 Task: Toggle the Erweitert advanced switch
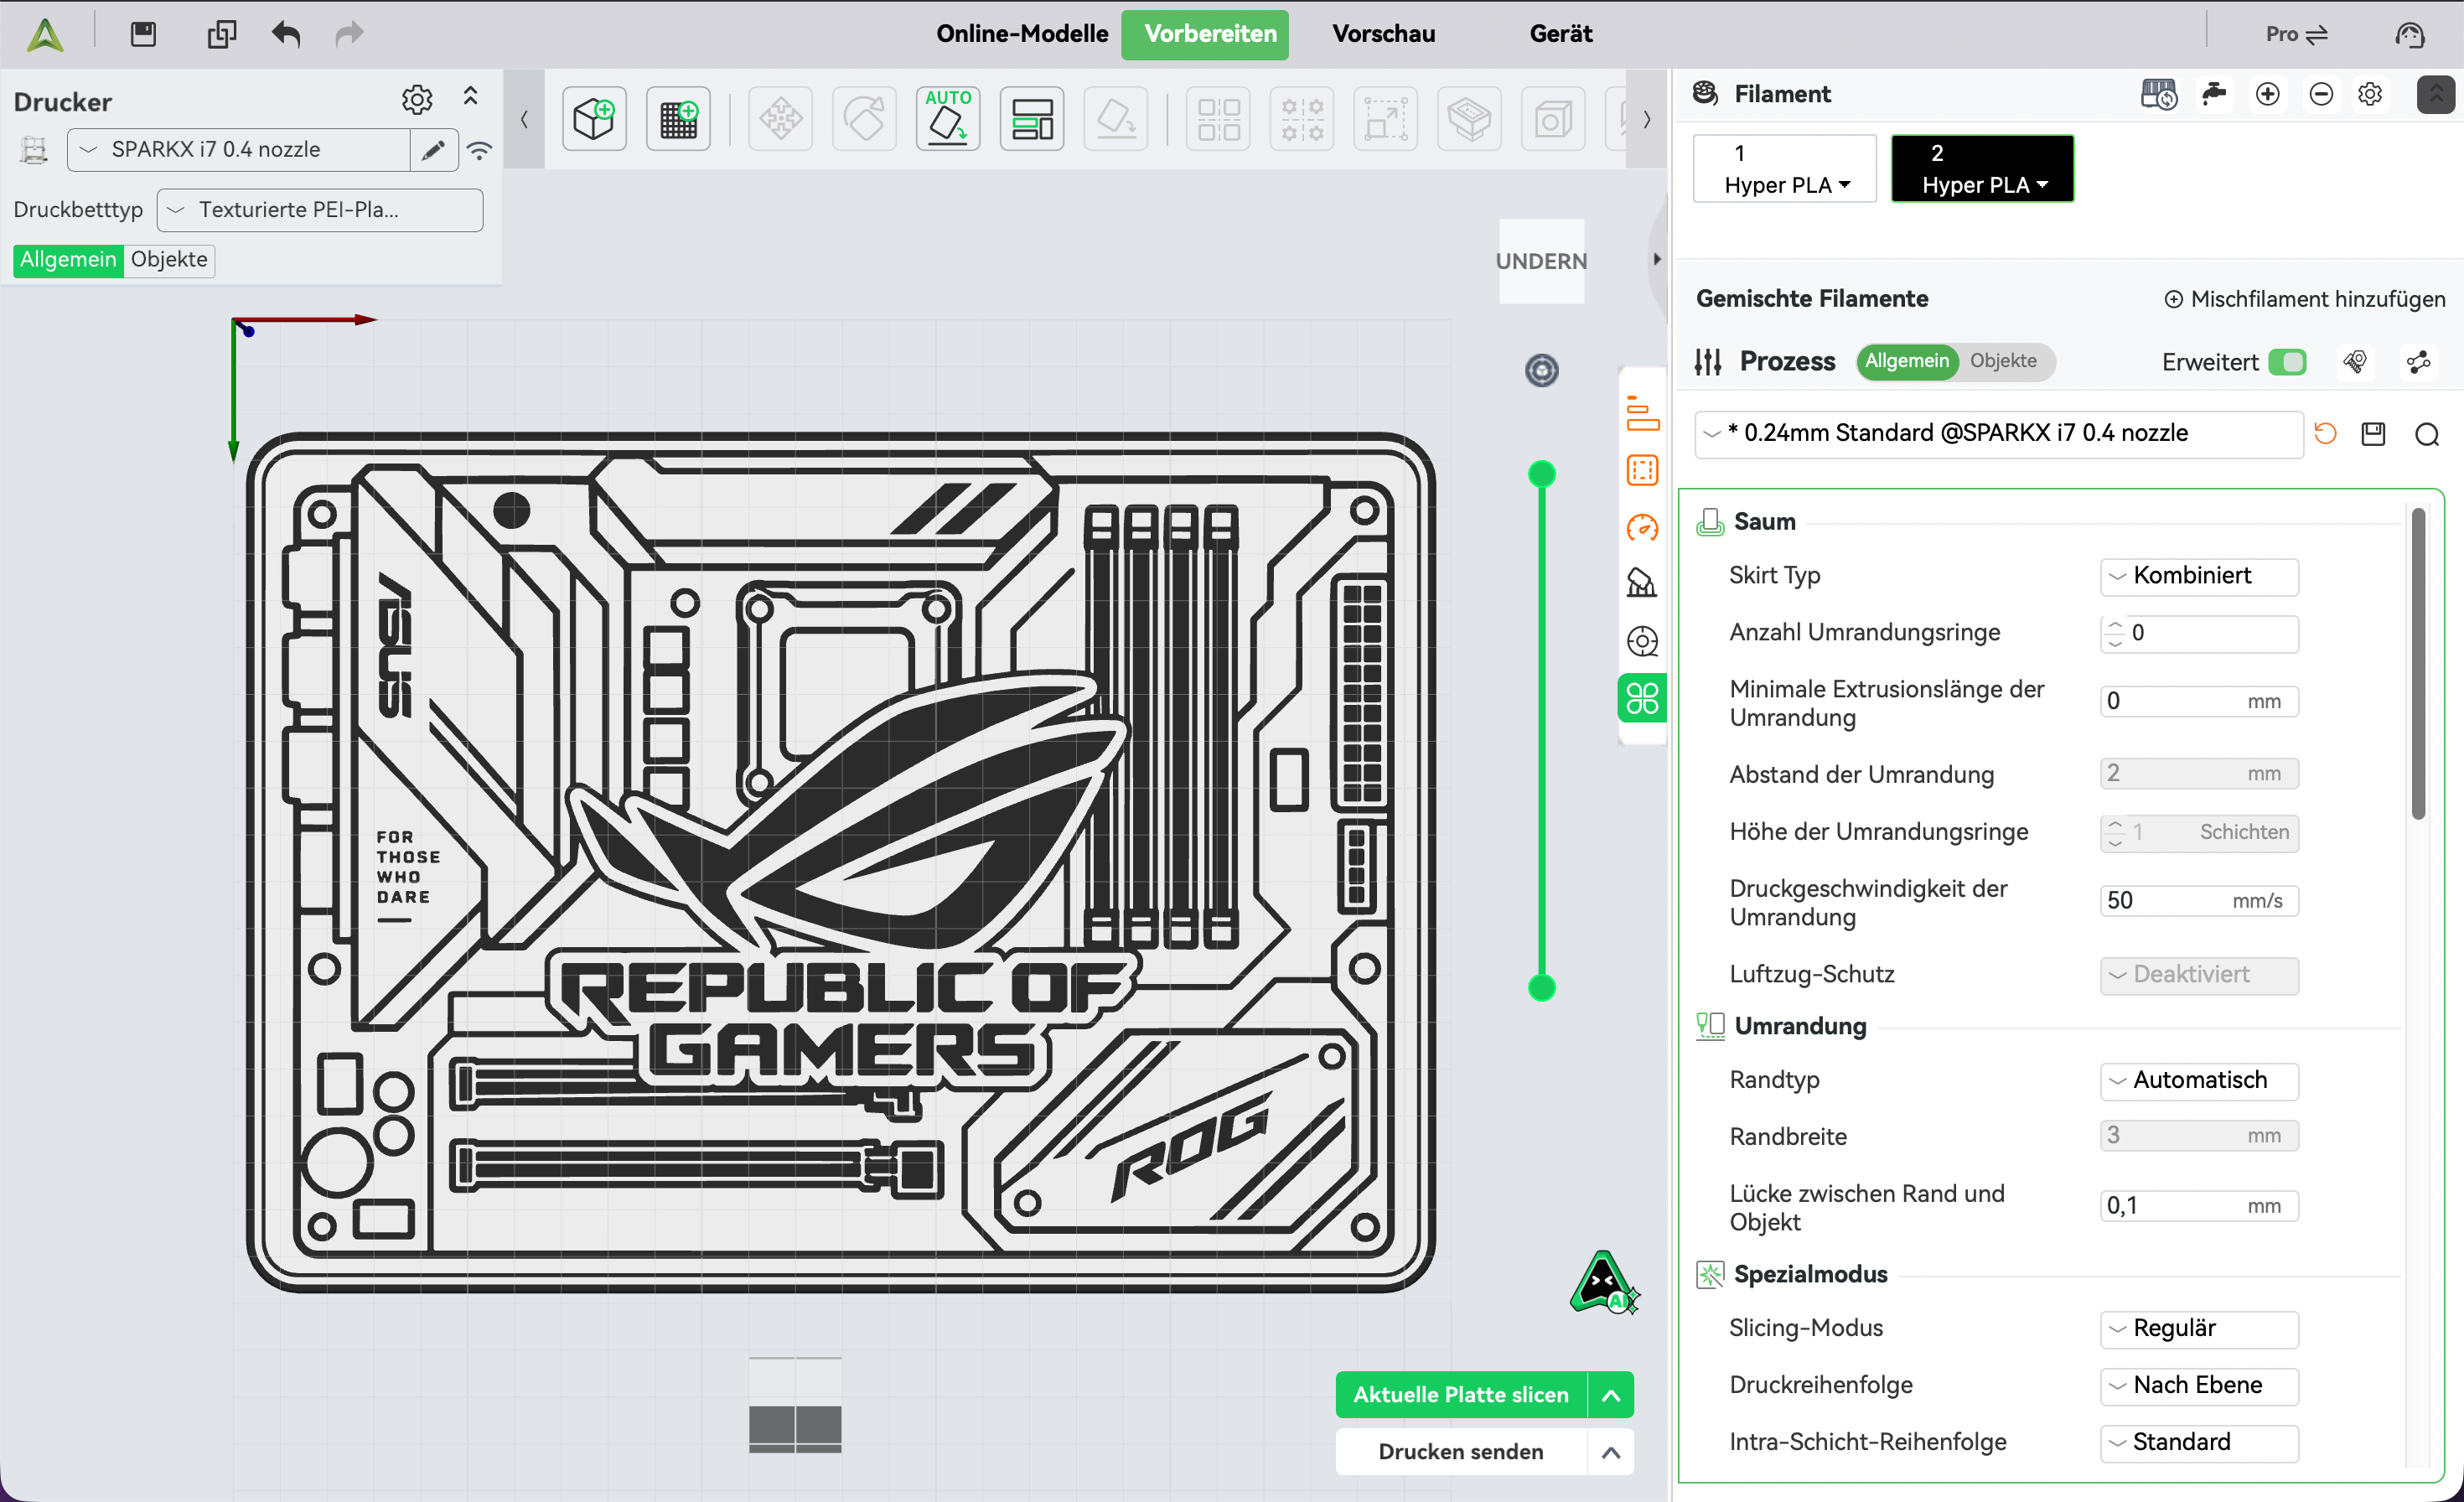click(x=2286, y=362)
